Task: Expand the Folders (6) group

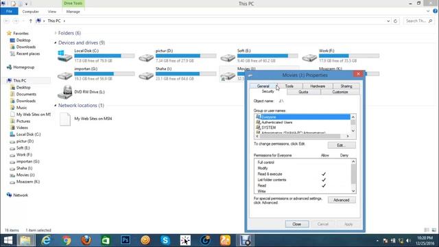Action: [x=56, y=33]
